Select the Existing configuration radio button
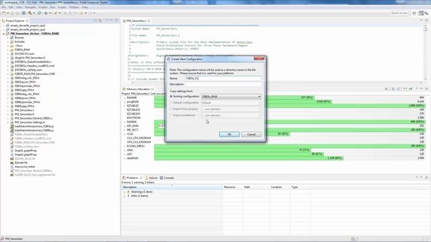Image resolution: width=431 pixels, height=242 pixels. 171,97
